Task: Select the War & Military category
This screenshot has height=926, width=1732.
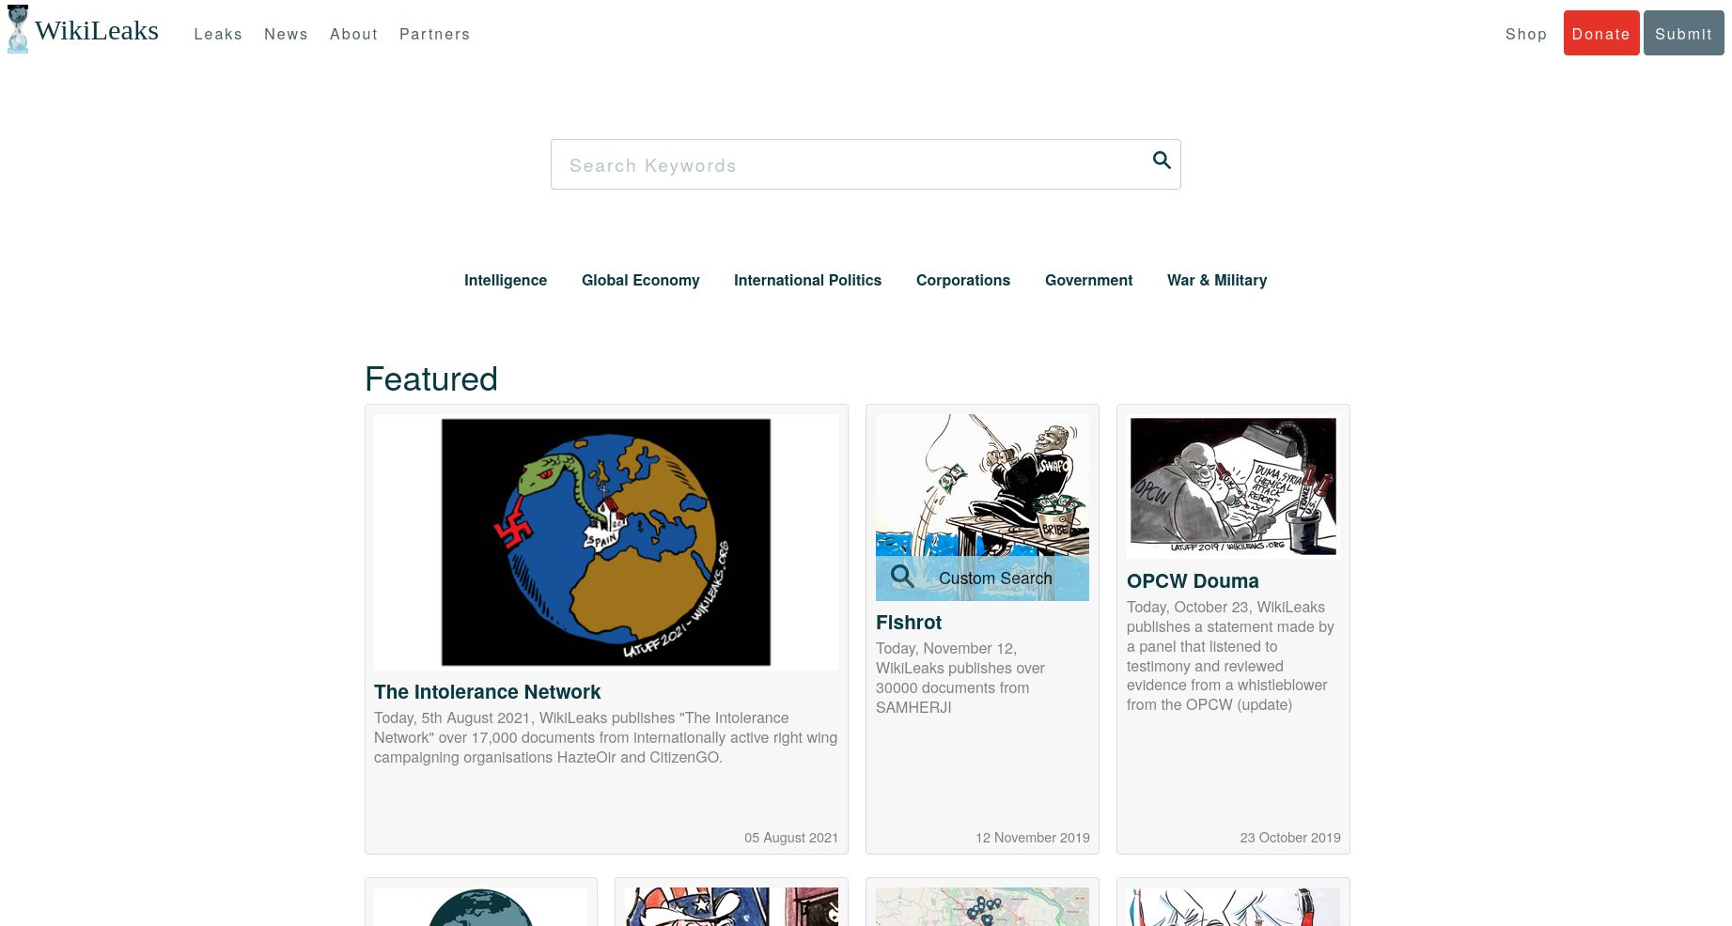Action: [x=1216, y=280]
